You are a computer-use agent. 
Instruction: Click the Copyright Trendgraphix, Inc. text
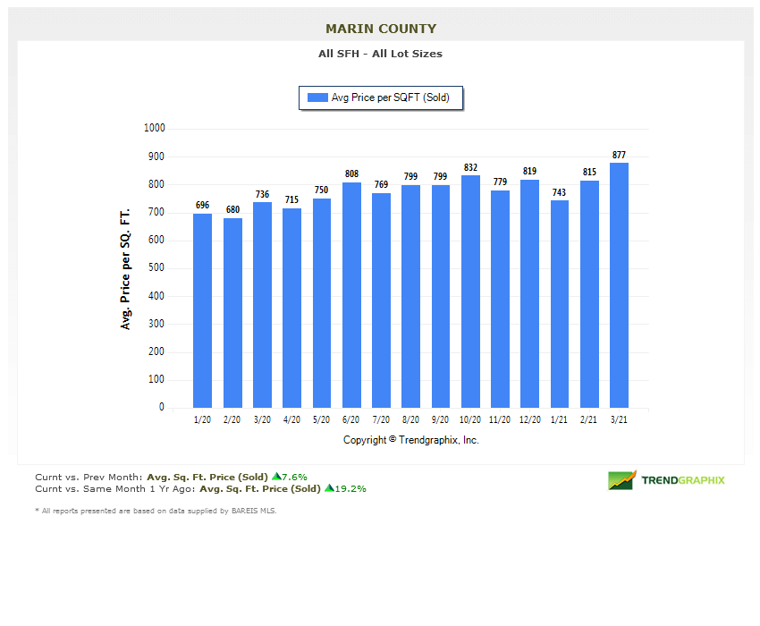coord(411,440)
